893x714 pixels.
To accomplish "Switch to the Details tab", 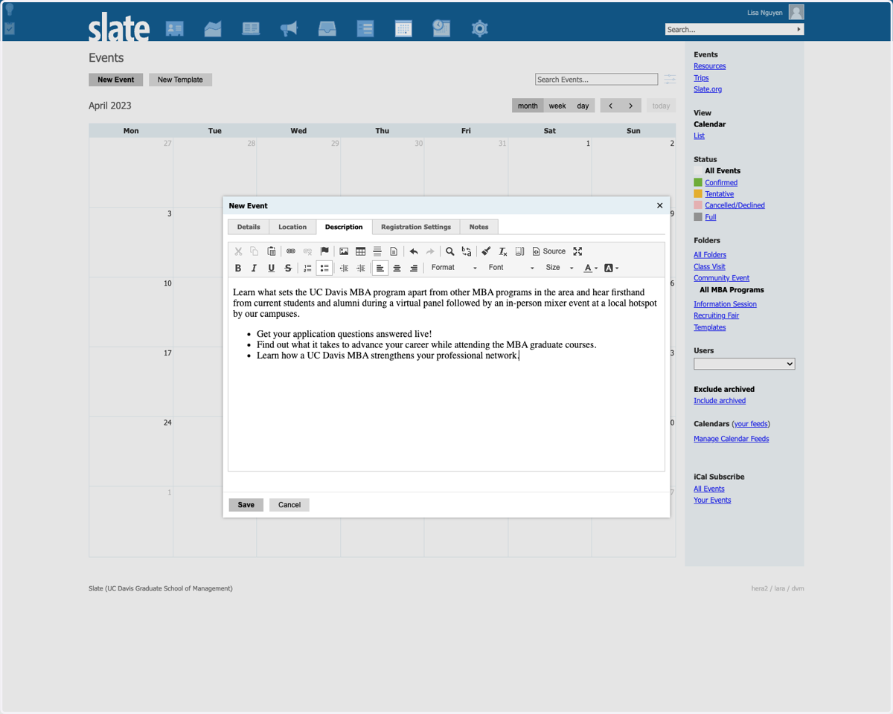I will click(249, 227).
